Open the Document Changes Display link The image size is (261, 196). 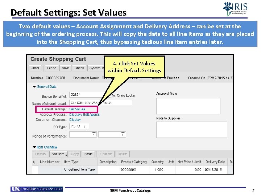[75, 120]
